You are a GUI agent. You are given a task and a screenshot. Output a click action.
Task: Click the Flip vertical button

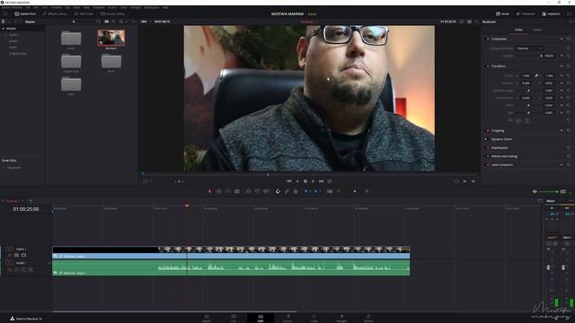click(527, 120)
